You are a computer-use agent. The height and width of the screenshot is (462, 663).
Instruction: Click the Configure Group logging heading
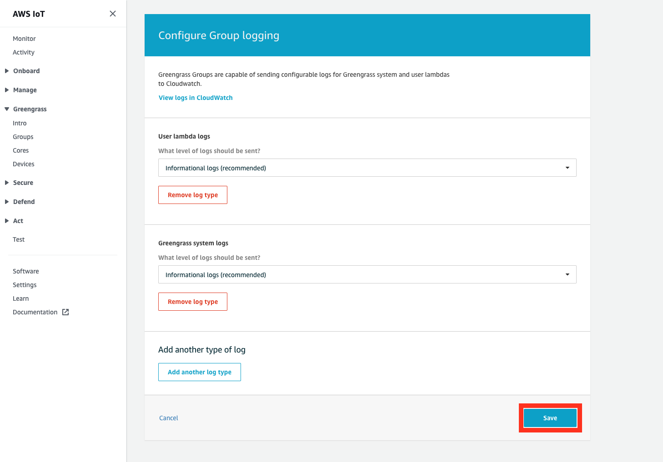pyautogui.click(x=219, y=35)
